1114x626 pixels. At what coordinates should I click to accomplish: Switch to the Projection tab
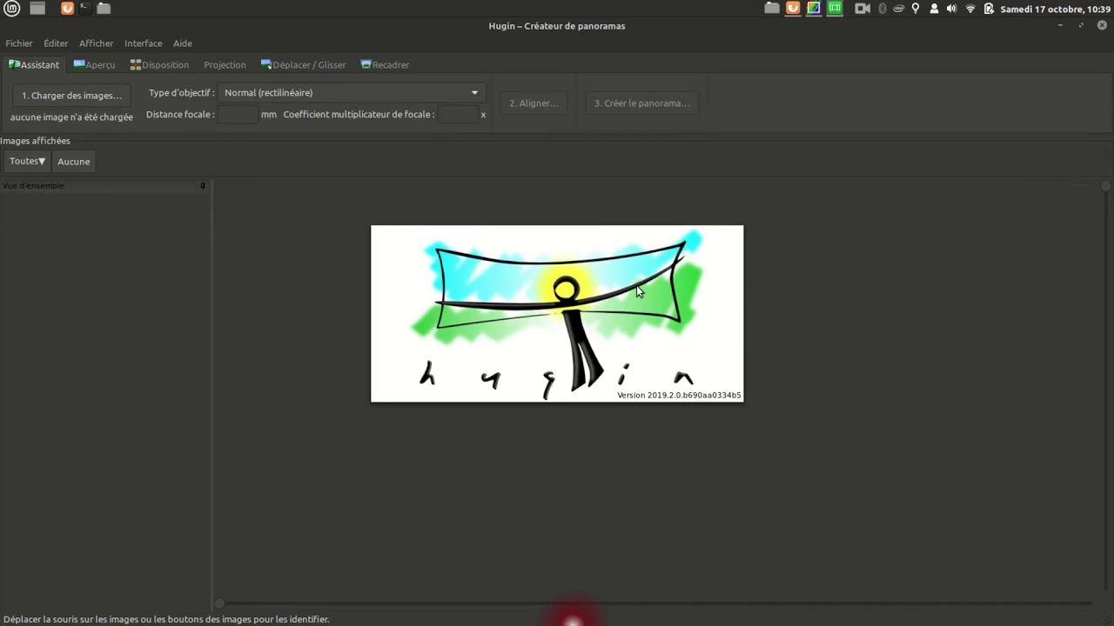[225, 65]
